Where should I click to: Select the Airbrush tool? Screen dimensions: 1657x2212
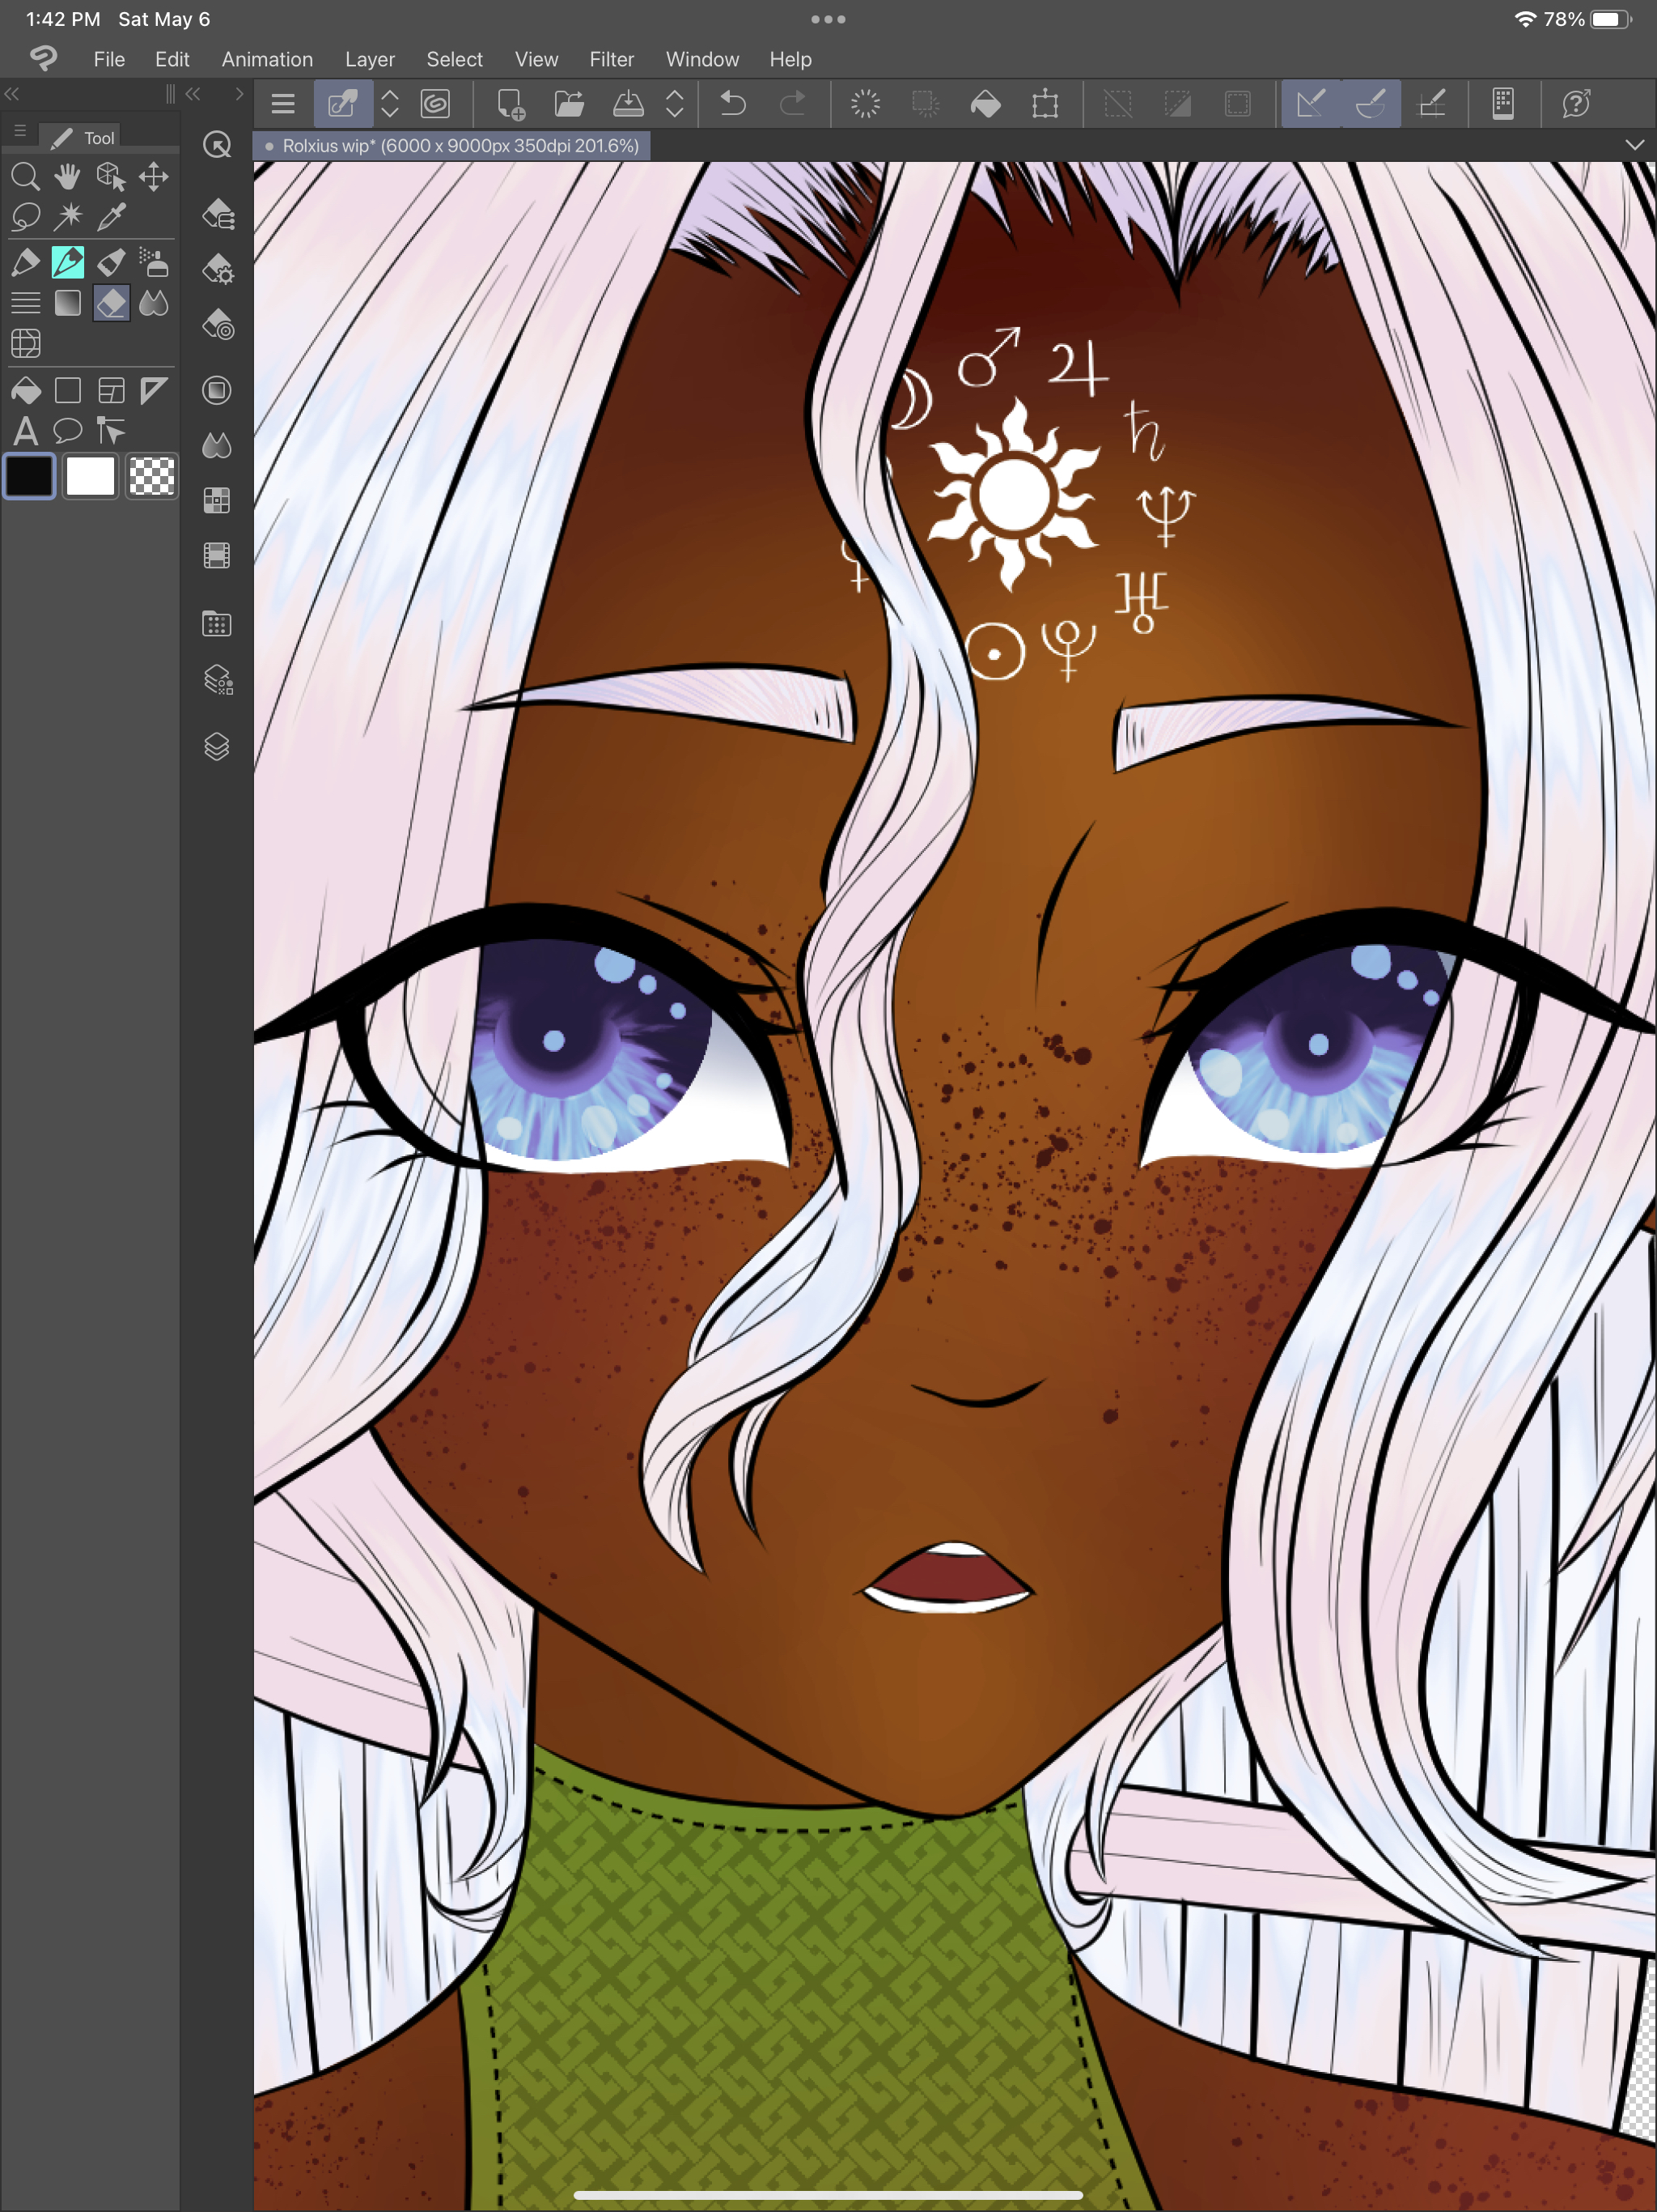point(154,262)
